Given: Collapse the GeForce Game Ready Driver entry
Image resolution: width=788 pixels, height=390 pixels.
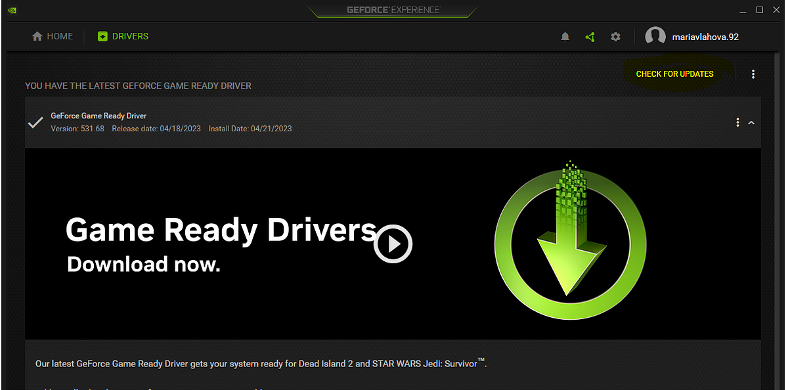Looking at the screenshot, I should (751, 123).
